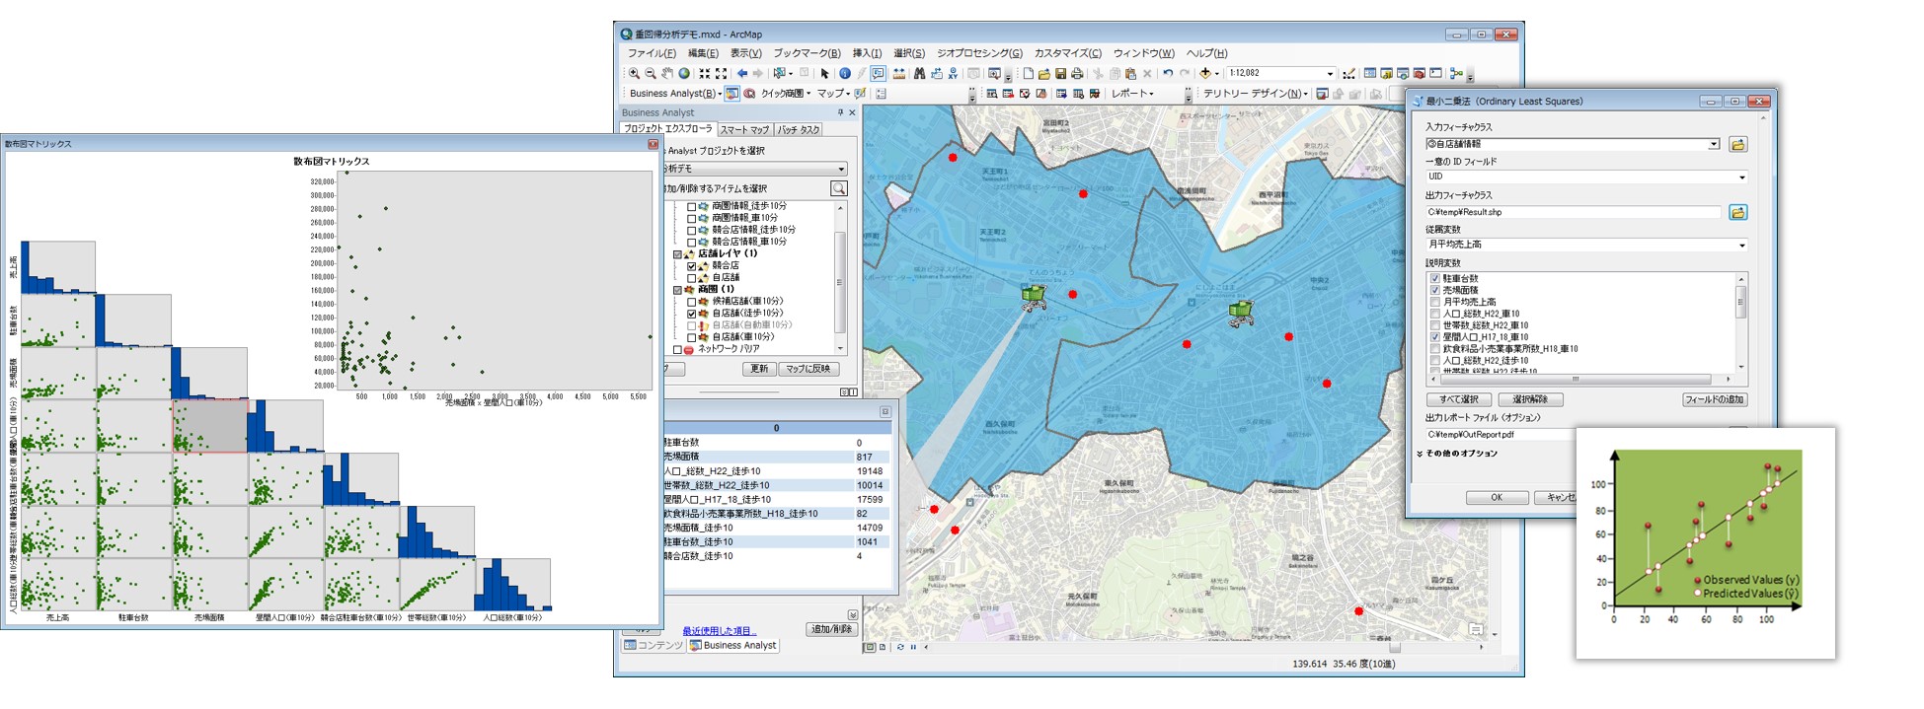Open the 従属変数 dependent variable dropdown
This screenshot has height=709, width=1924.
tap(1740, 245)
